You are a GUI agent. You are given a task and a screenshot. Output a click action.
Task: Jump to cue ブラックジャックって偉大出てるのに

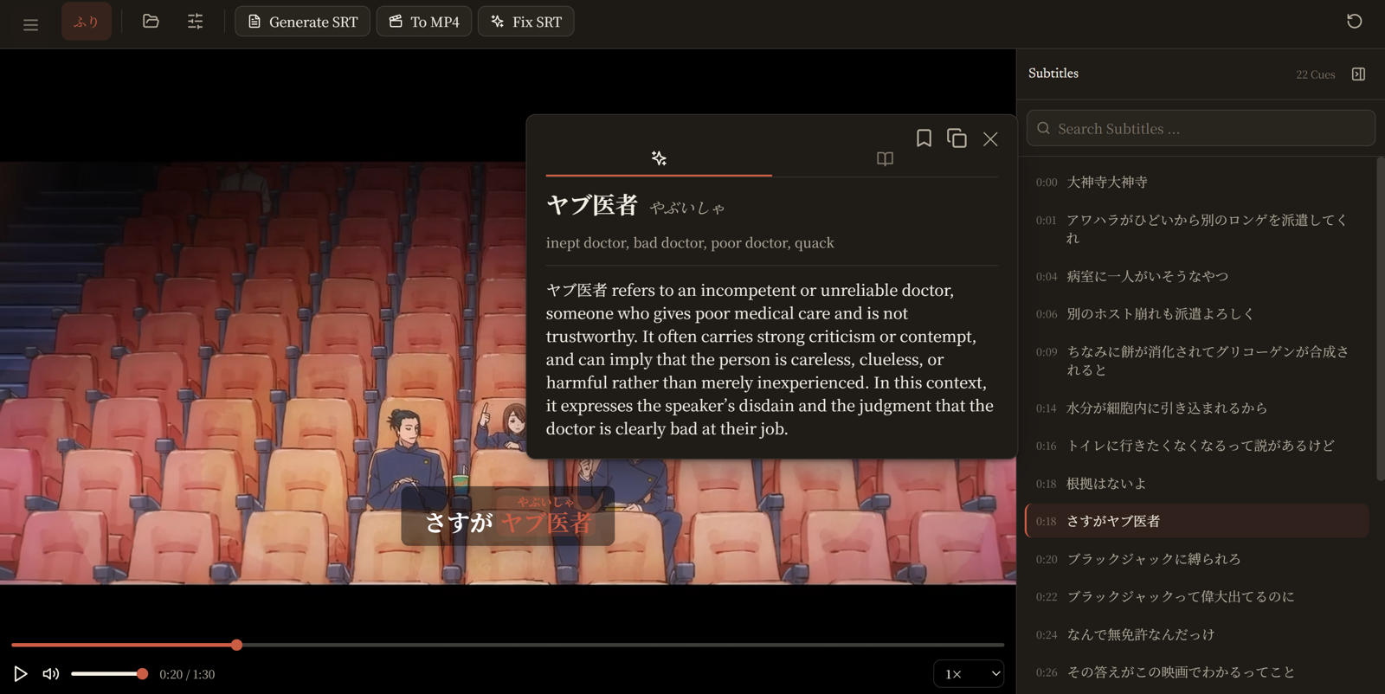(1196, 597)
